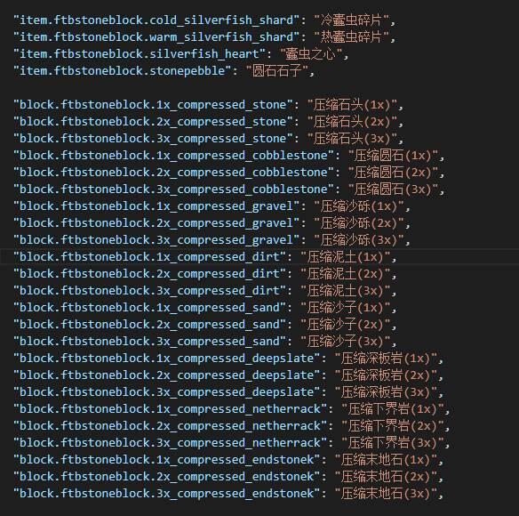Click the value "压缩深板岩(3x)"
Image resolution: width=519 pixels, height=516 pixels.
(x=386, y=392)
